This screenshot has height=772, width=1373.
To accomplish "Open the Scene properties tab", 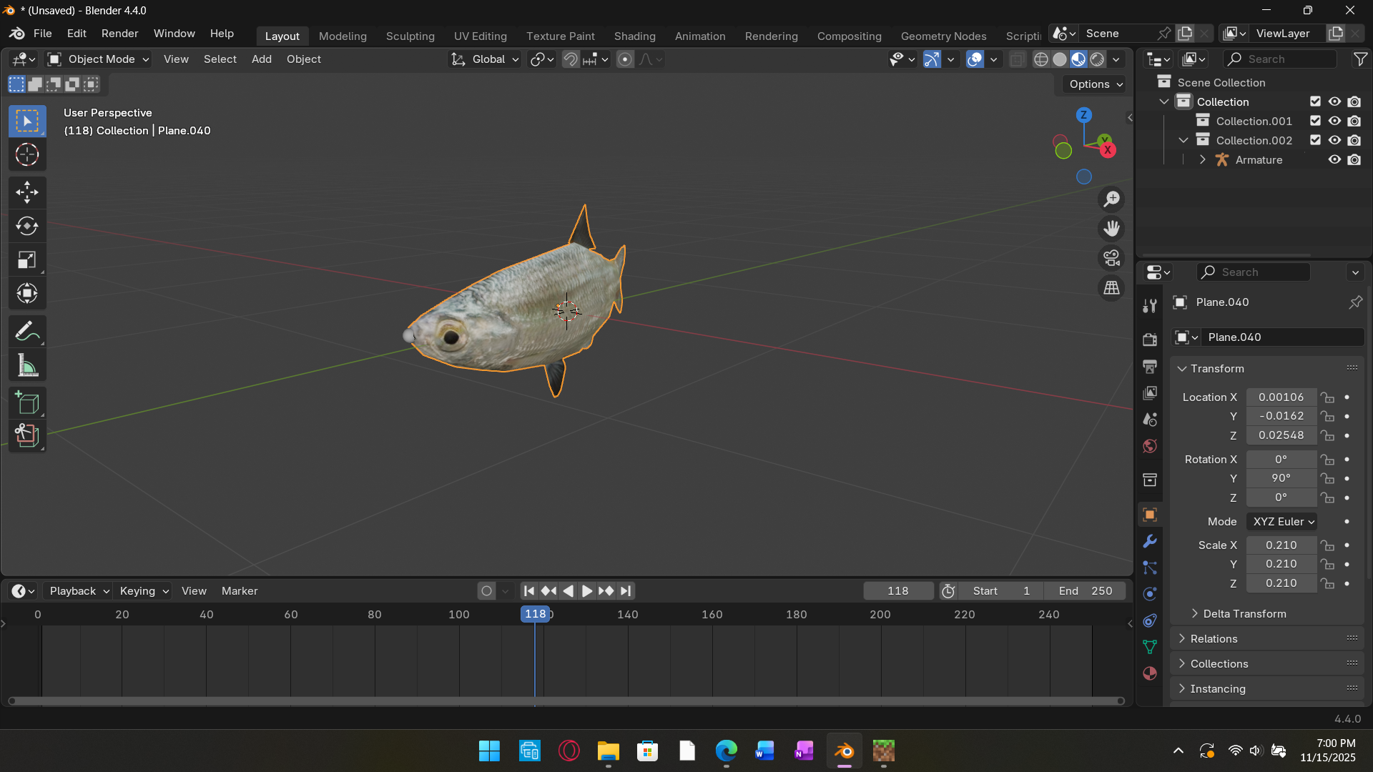I will tap(1150, 420).
